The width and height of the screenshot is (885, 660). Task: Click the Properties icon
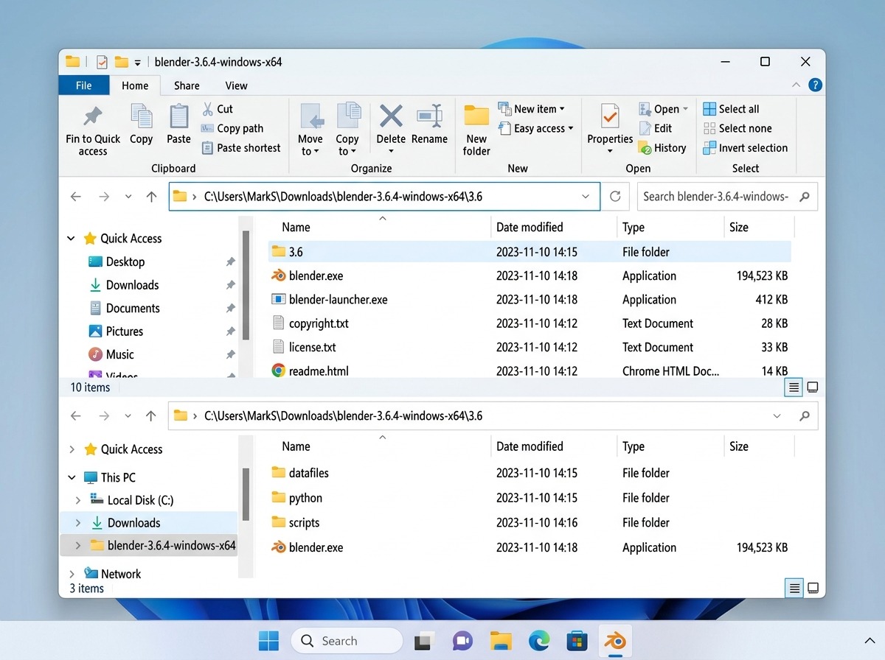pyautogui.click(x=610, y=116)
